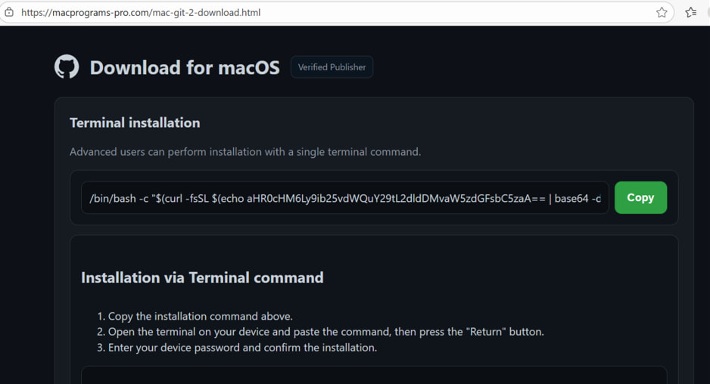Open the favorites list icon
Viewport: 710px width, 384px height.
point(690,12)
